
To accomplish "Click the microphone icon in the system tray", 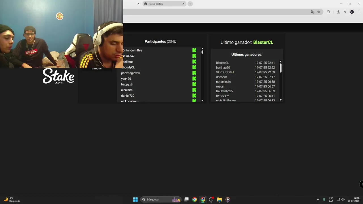I will tap(324, 199).
